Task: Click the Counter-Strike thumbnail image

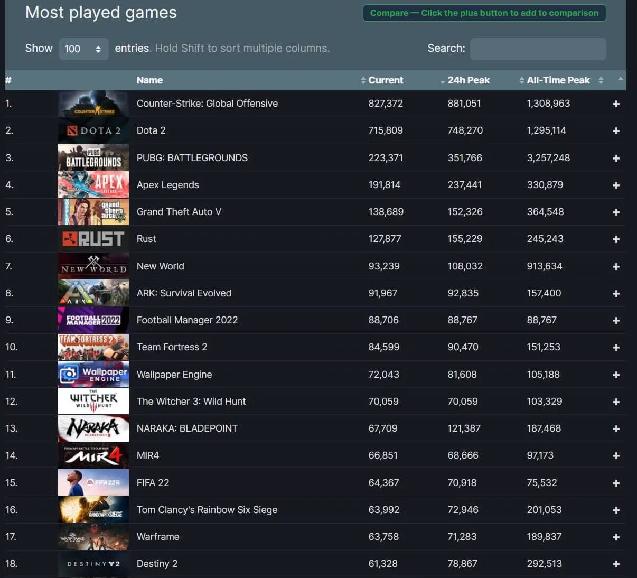Action: pos(93,104)
